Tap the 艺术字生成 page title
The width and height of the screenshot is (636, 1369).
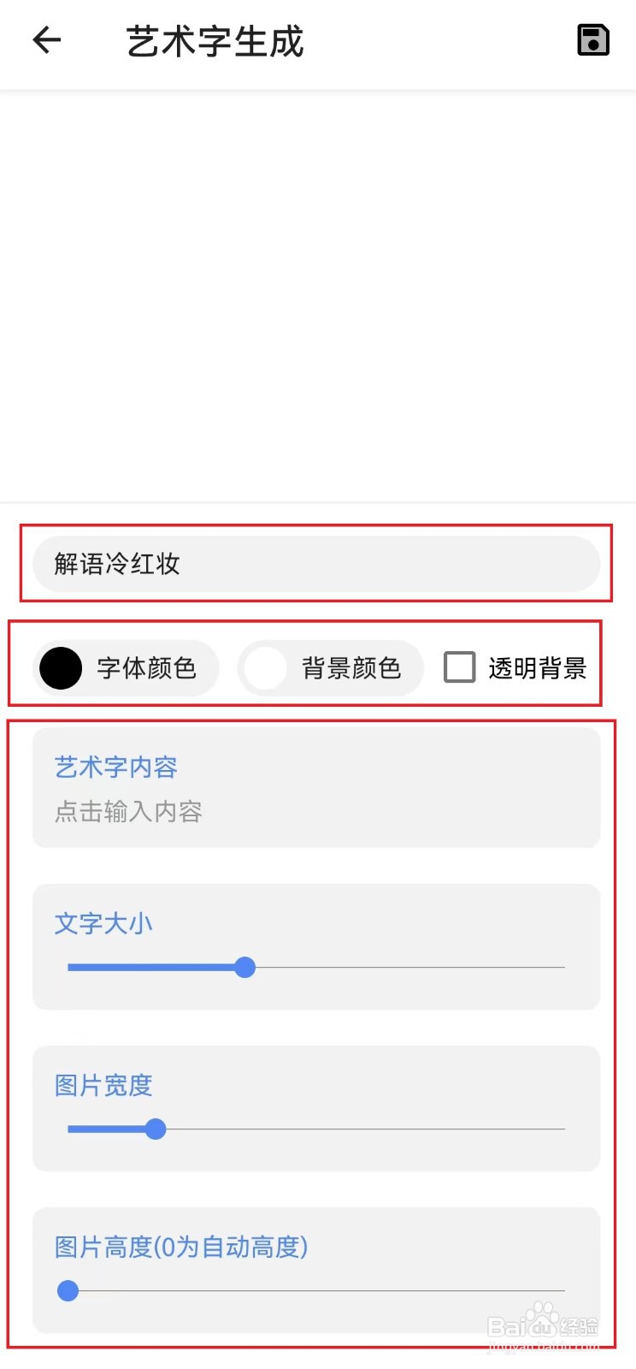(x=215, y=41)
